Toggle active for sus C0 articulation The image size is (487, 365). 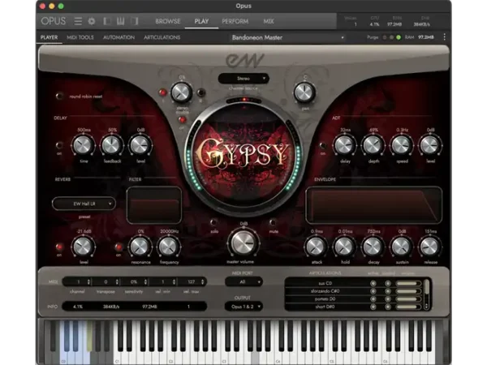point(373,283)
